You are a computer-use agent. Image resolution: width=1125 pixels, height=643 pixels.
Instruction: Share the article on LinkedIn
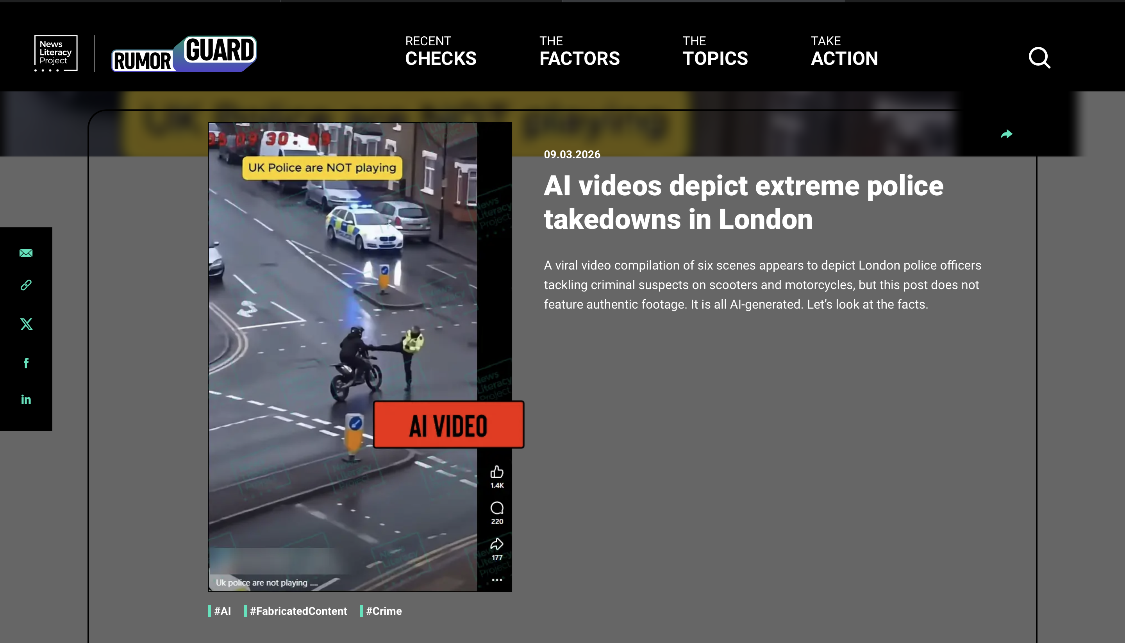pos(26,400)
